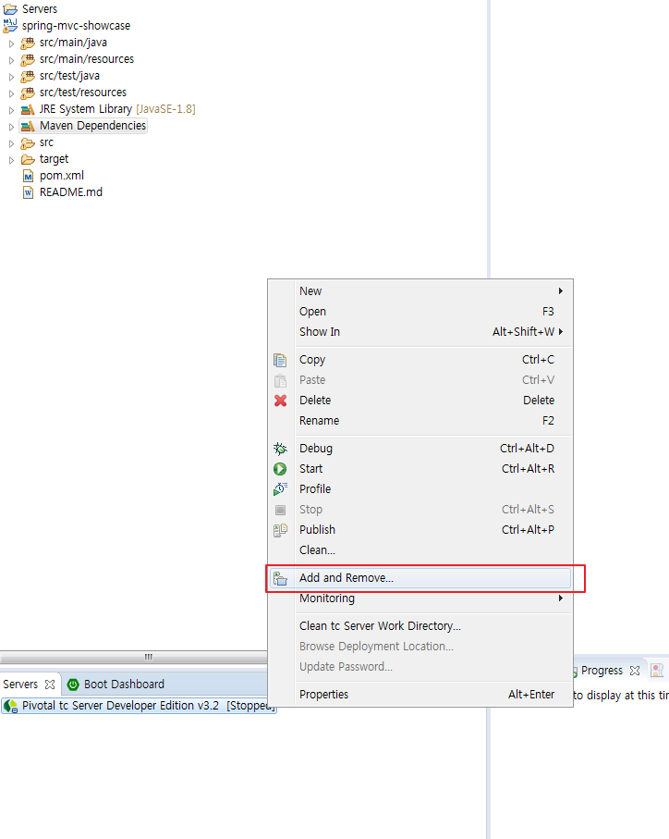Click the green Start play icon
The width and height of the screenshot is (669, 839).
pos(280,469)
